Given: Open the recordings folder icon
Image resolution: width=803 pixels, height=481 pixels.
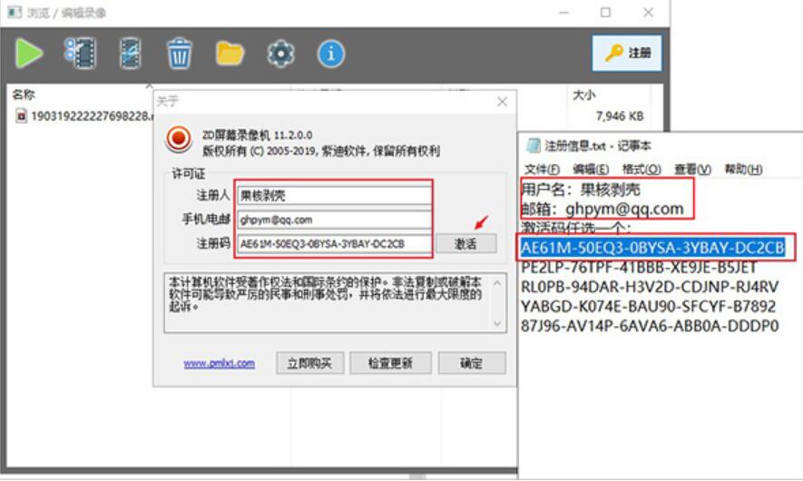Looking at the screenshot, I should click(x=230, y=54).
